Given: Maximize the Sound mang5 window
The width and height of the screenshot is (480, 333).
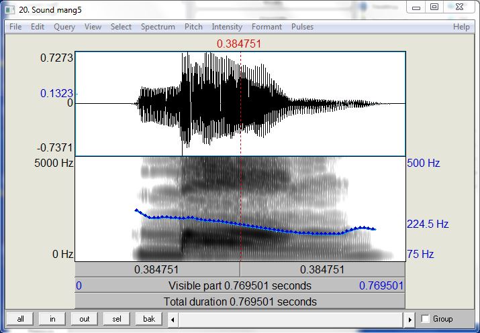Looking at the screenshot, I should click(434, 7).
